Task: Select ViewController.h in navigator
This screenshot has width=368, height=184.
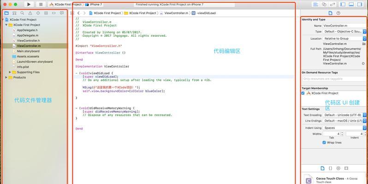Action: (x=28, y=41)
